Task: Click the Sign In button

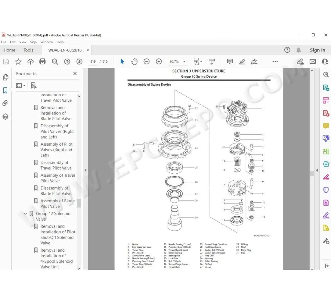Action: (x=317, y=50)
